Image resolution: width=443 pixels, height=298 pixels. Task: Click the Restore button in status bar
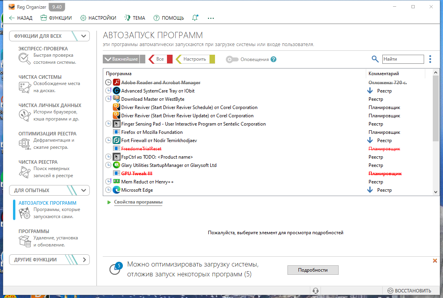pyautogui.click(x=410, y=291)
